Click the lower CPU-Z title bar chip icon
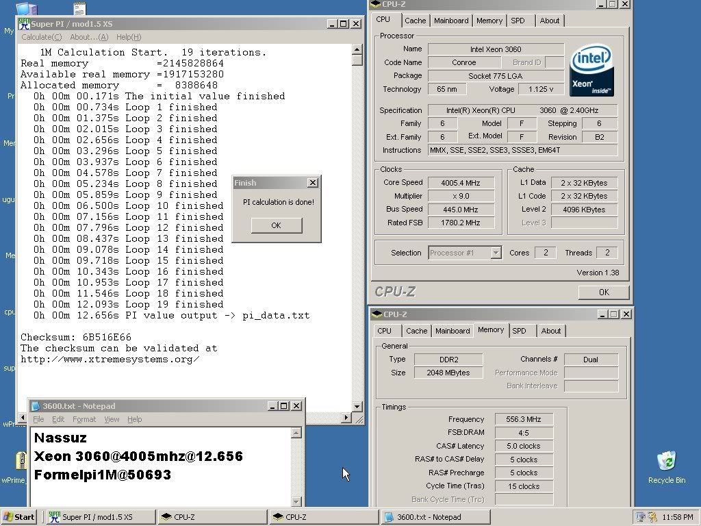The width and height of the screenshot is (701, 526). [x=377, y=314]
